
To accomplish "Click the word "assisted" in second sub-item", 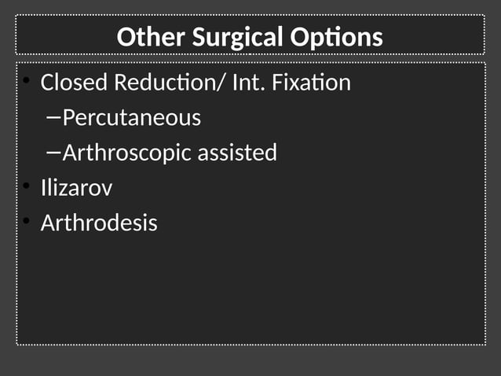I will 241,152.
